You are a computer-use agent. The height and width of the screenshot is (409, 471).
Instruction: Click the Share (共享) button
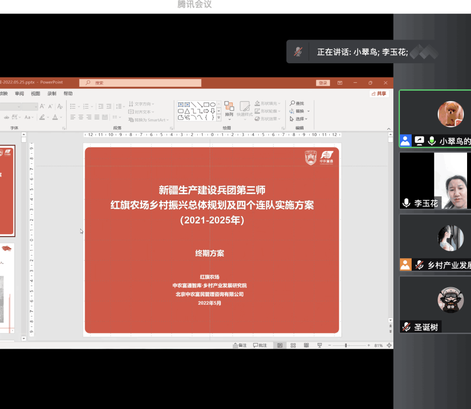pos(379,93)
